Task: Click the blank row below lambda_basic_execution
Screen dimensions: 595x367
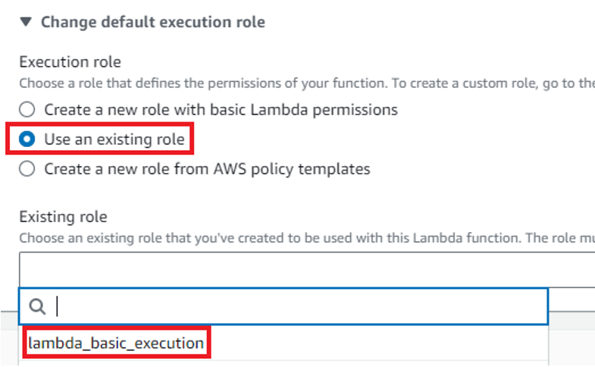Action: [x=283, y=364]
